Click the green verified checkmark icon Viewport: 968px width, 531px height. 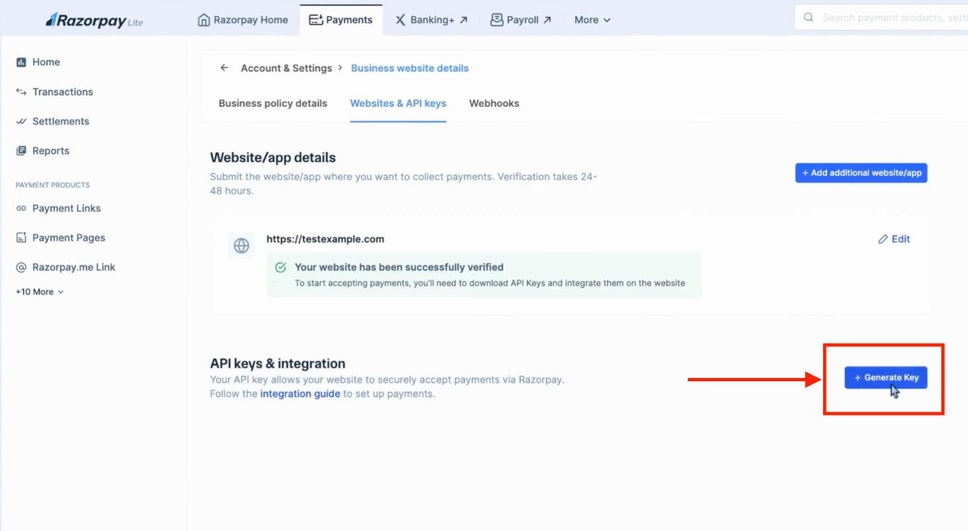point(281,268)
